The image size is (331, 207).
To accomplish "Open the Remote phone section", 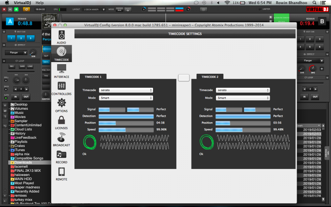I will point(61,174).
